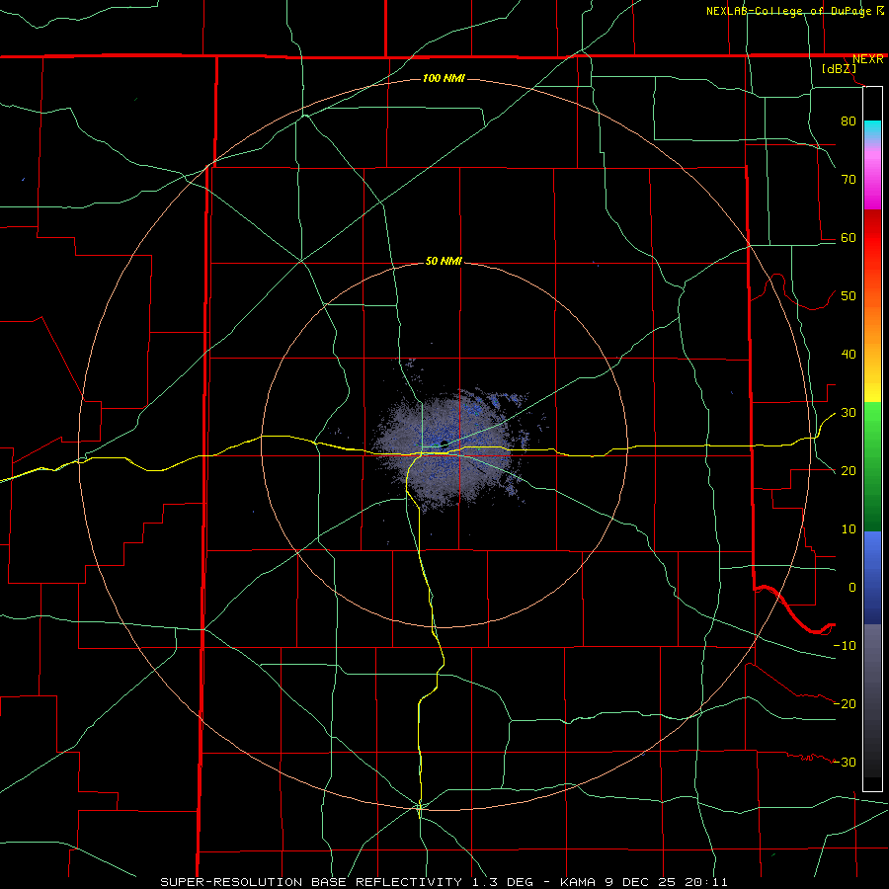This screenshot has height=889, width=889.
Task: Click the "10" value on the dBZ scale
Action: tap(849, 529)
